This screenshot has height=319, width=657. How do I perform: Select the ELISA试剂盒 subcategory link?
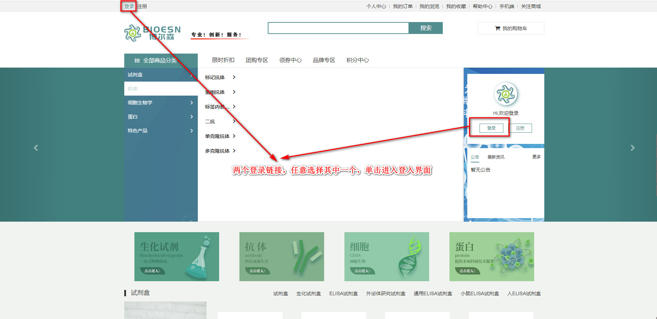[x=343, y=293]
